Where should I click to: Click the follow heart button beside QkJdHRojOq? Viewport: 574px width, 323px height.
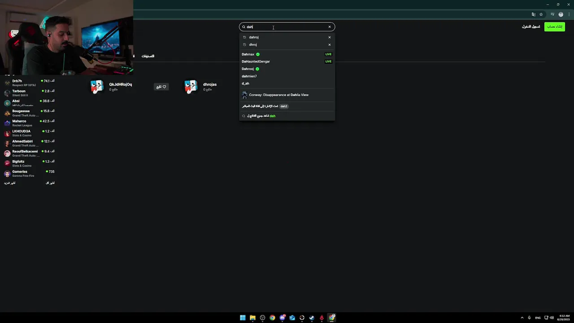pos(161,87)
